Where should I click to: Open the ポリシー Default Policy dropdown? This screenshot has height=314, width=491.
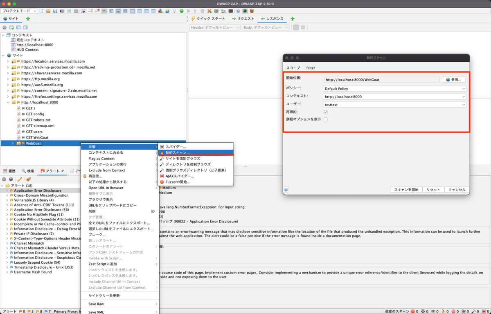pyautogui.click(x=394, y=88)
